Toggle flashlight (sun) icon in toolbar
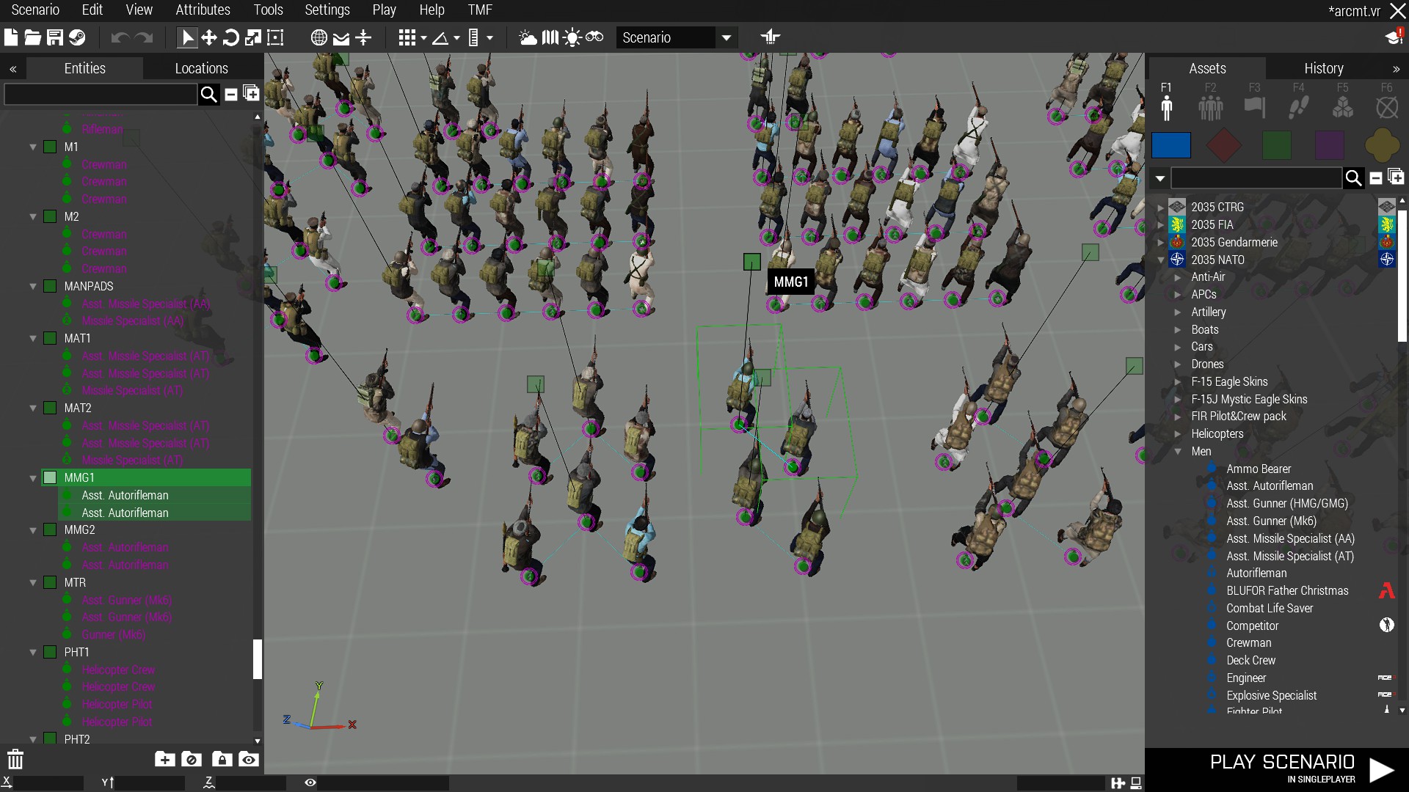The width and height of the screenshot is (1409, 792). pos(572,37)
